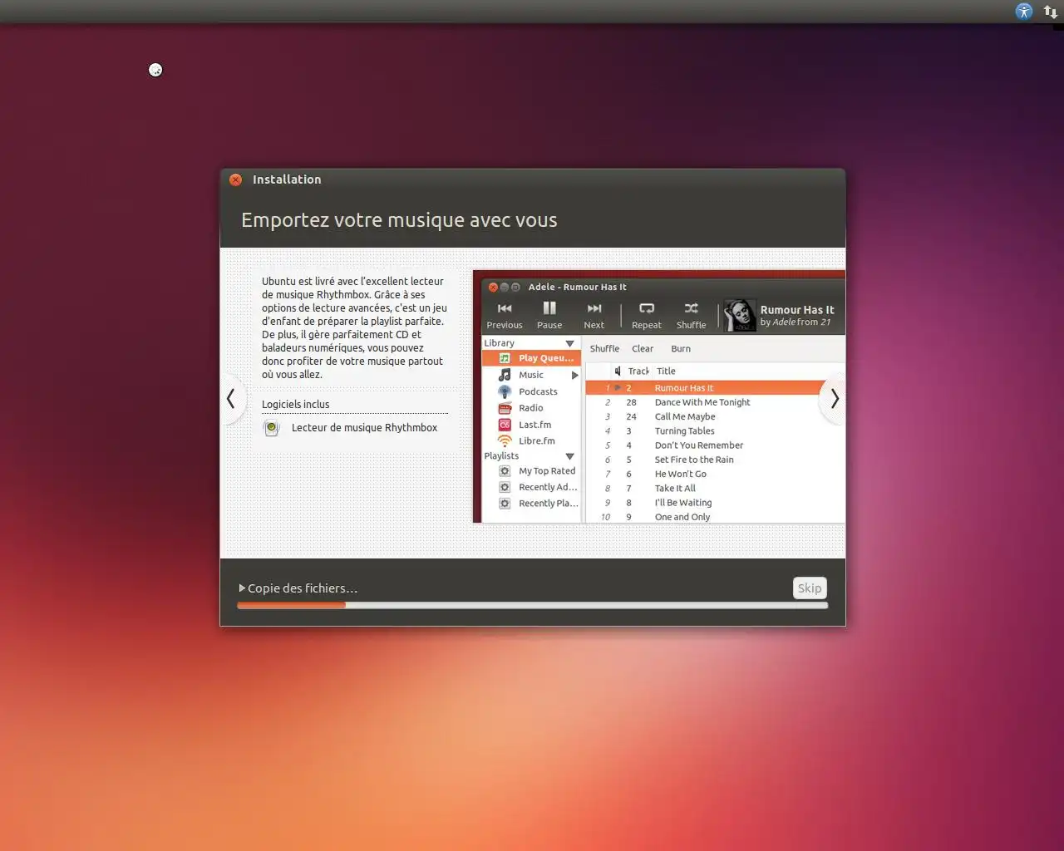Expand the arrow next to Music
The image size is (1064, 851).
tap(574, 376)
